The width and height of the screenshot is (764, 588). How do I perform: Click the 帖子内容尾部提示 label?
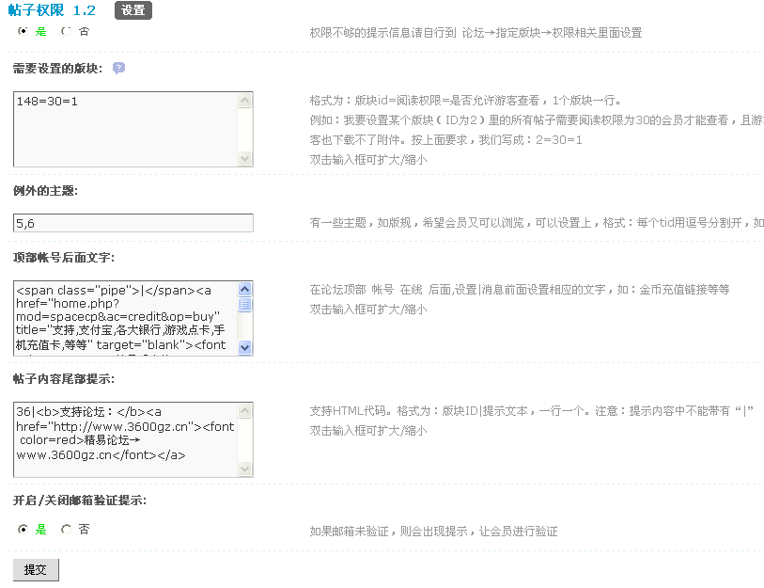[64, 379]
